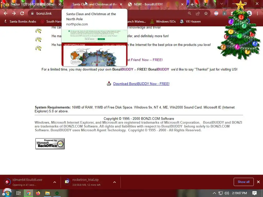Click the 'System Requirements:' text
The width and height of the screenshot is (263, 197).
point(53,107)
